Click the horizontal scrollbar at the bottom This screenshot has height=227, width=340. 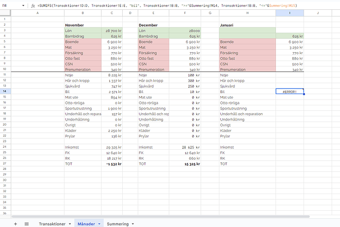click(x=148, y=216)
